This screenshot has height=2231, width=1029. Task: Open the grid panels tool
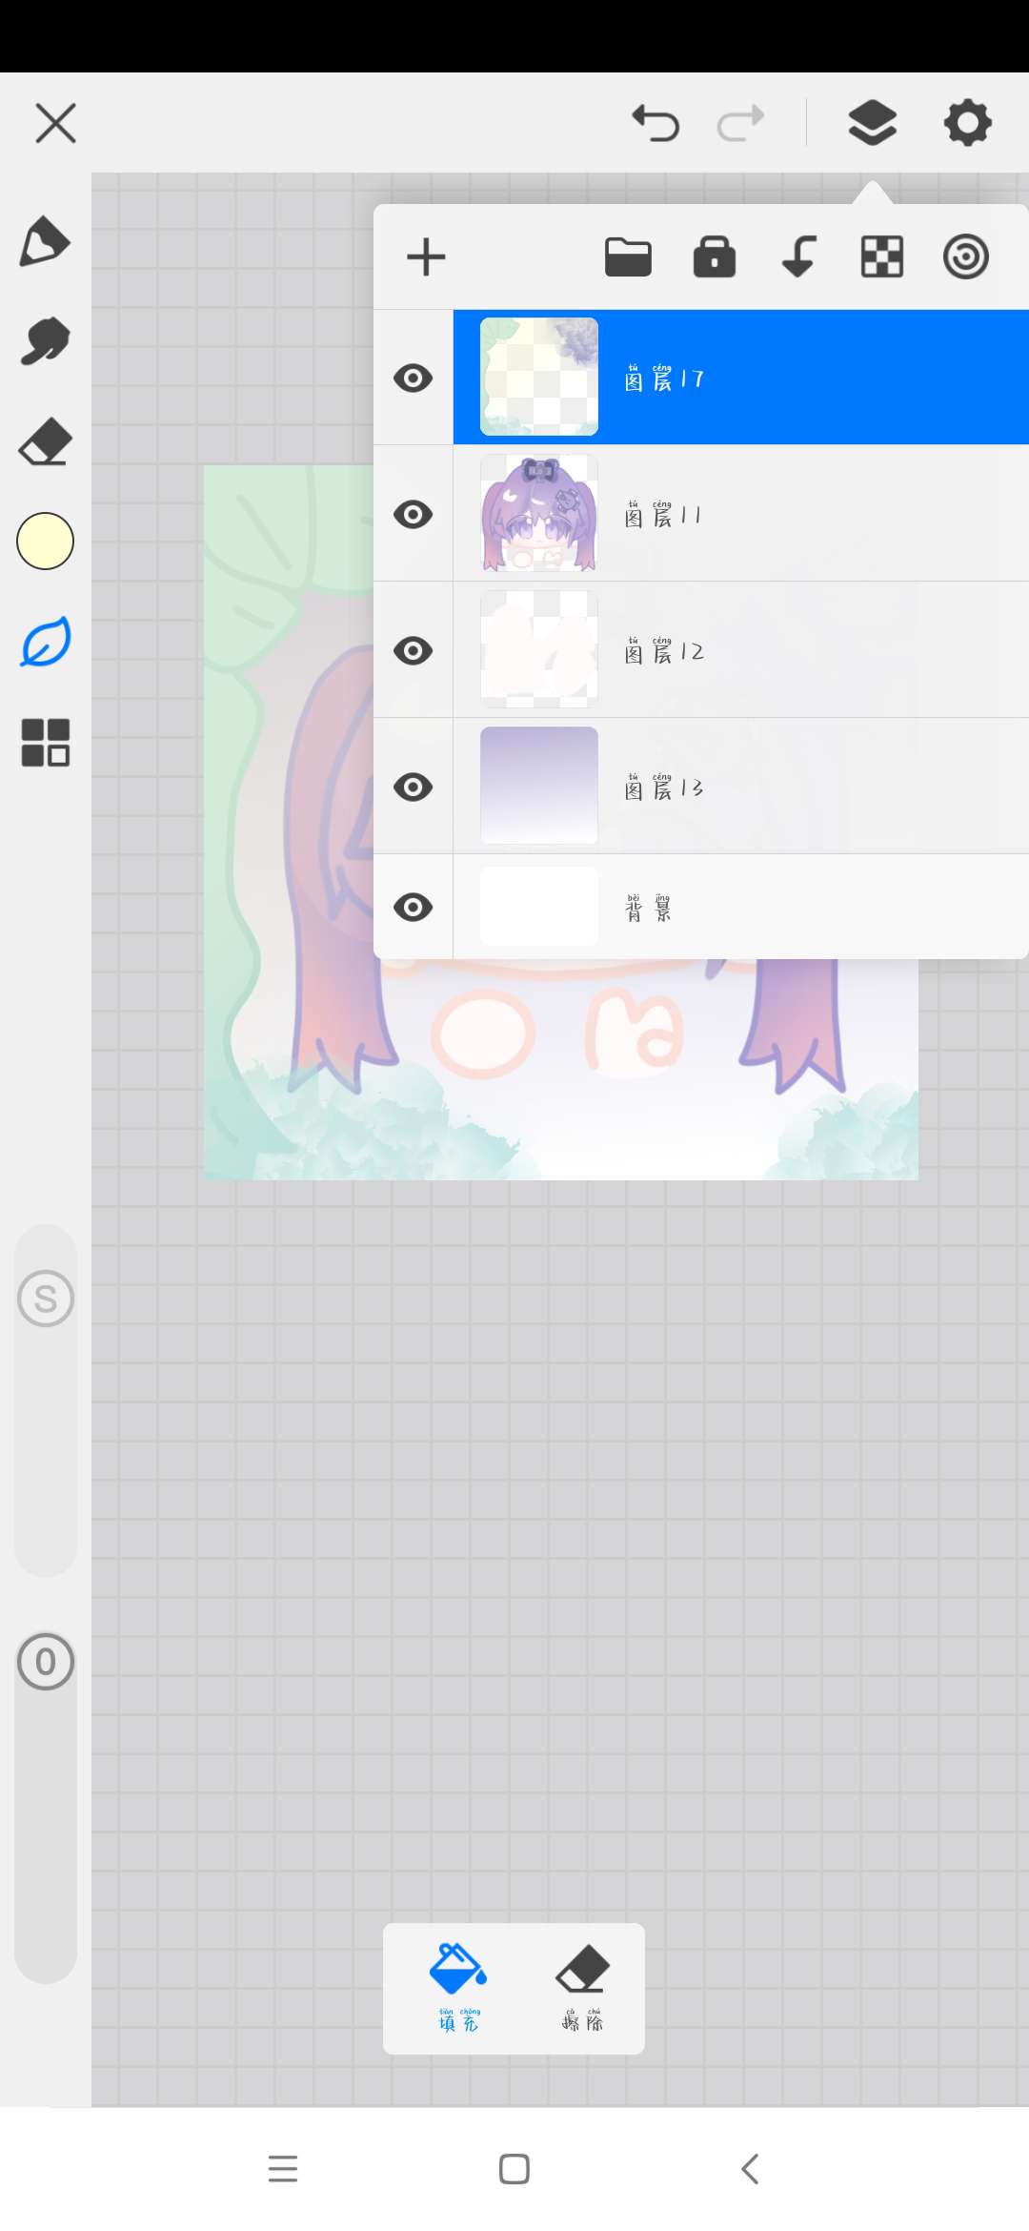[45, 743]
